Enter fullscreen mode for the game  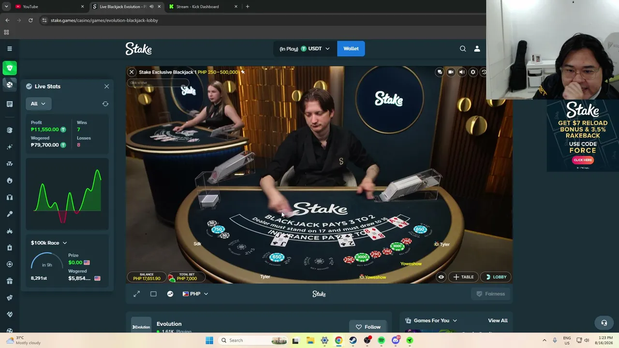click(137, 294)
